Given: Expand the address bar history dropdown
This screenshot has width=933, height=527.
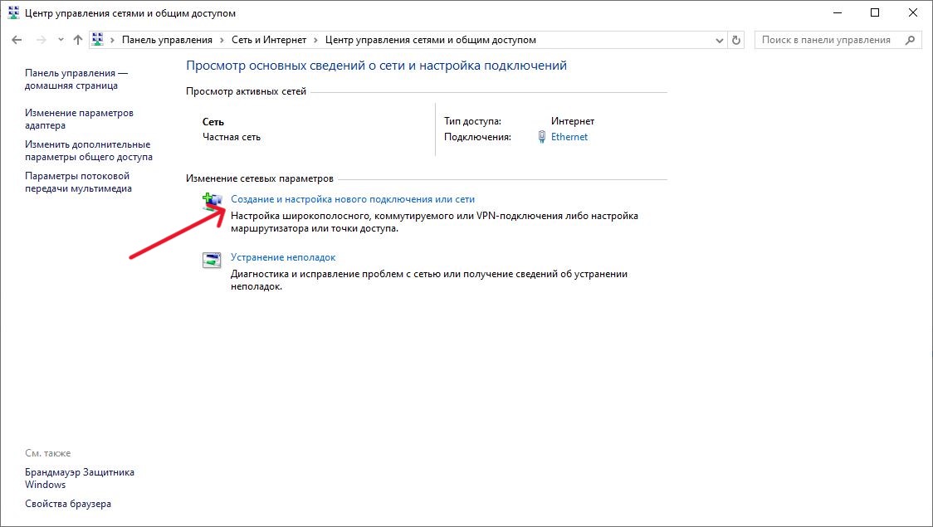Looking at the screenshot, I should pyautogui.click(x=719, y=40).
